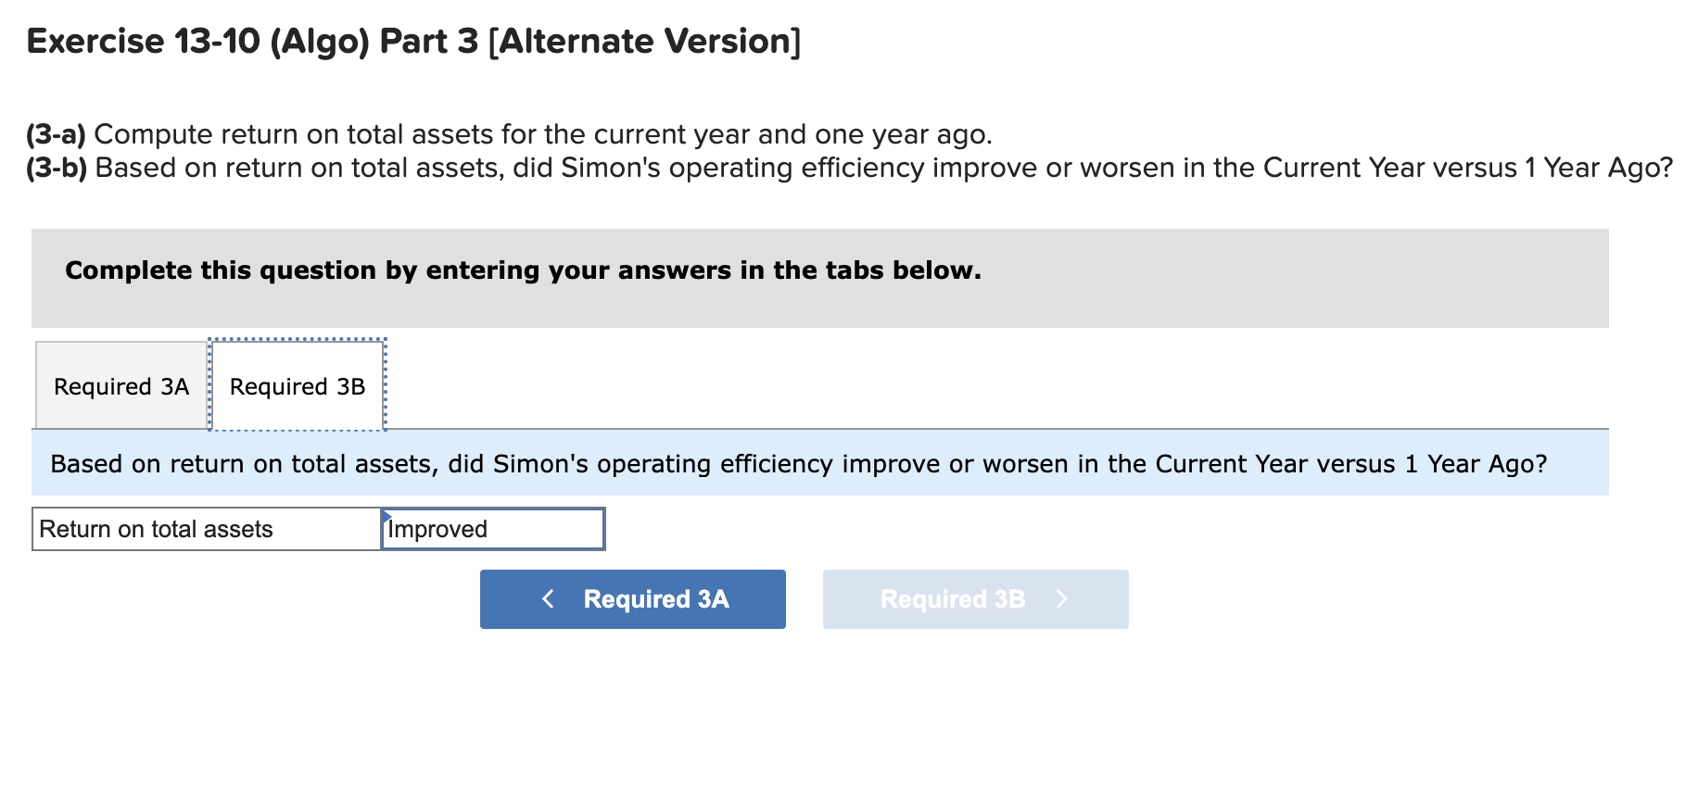
Task: Click the (3-b) operating efficiency question text
Action: (848, 168)
